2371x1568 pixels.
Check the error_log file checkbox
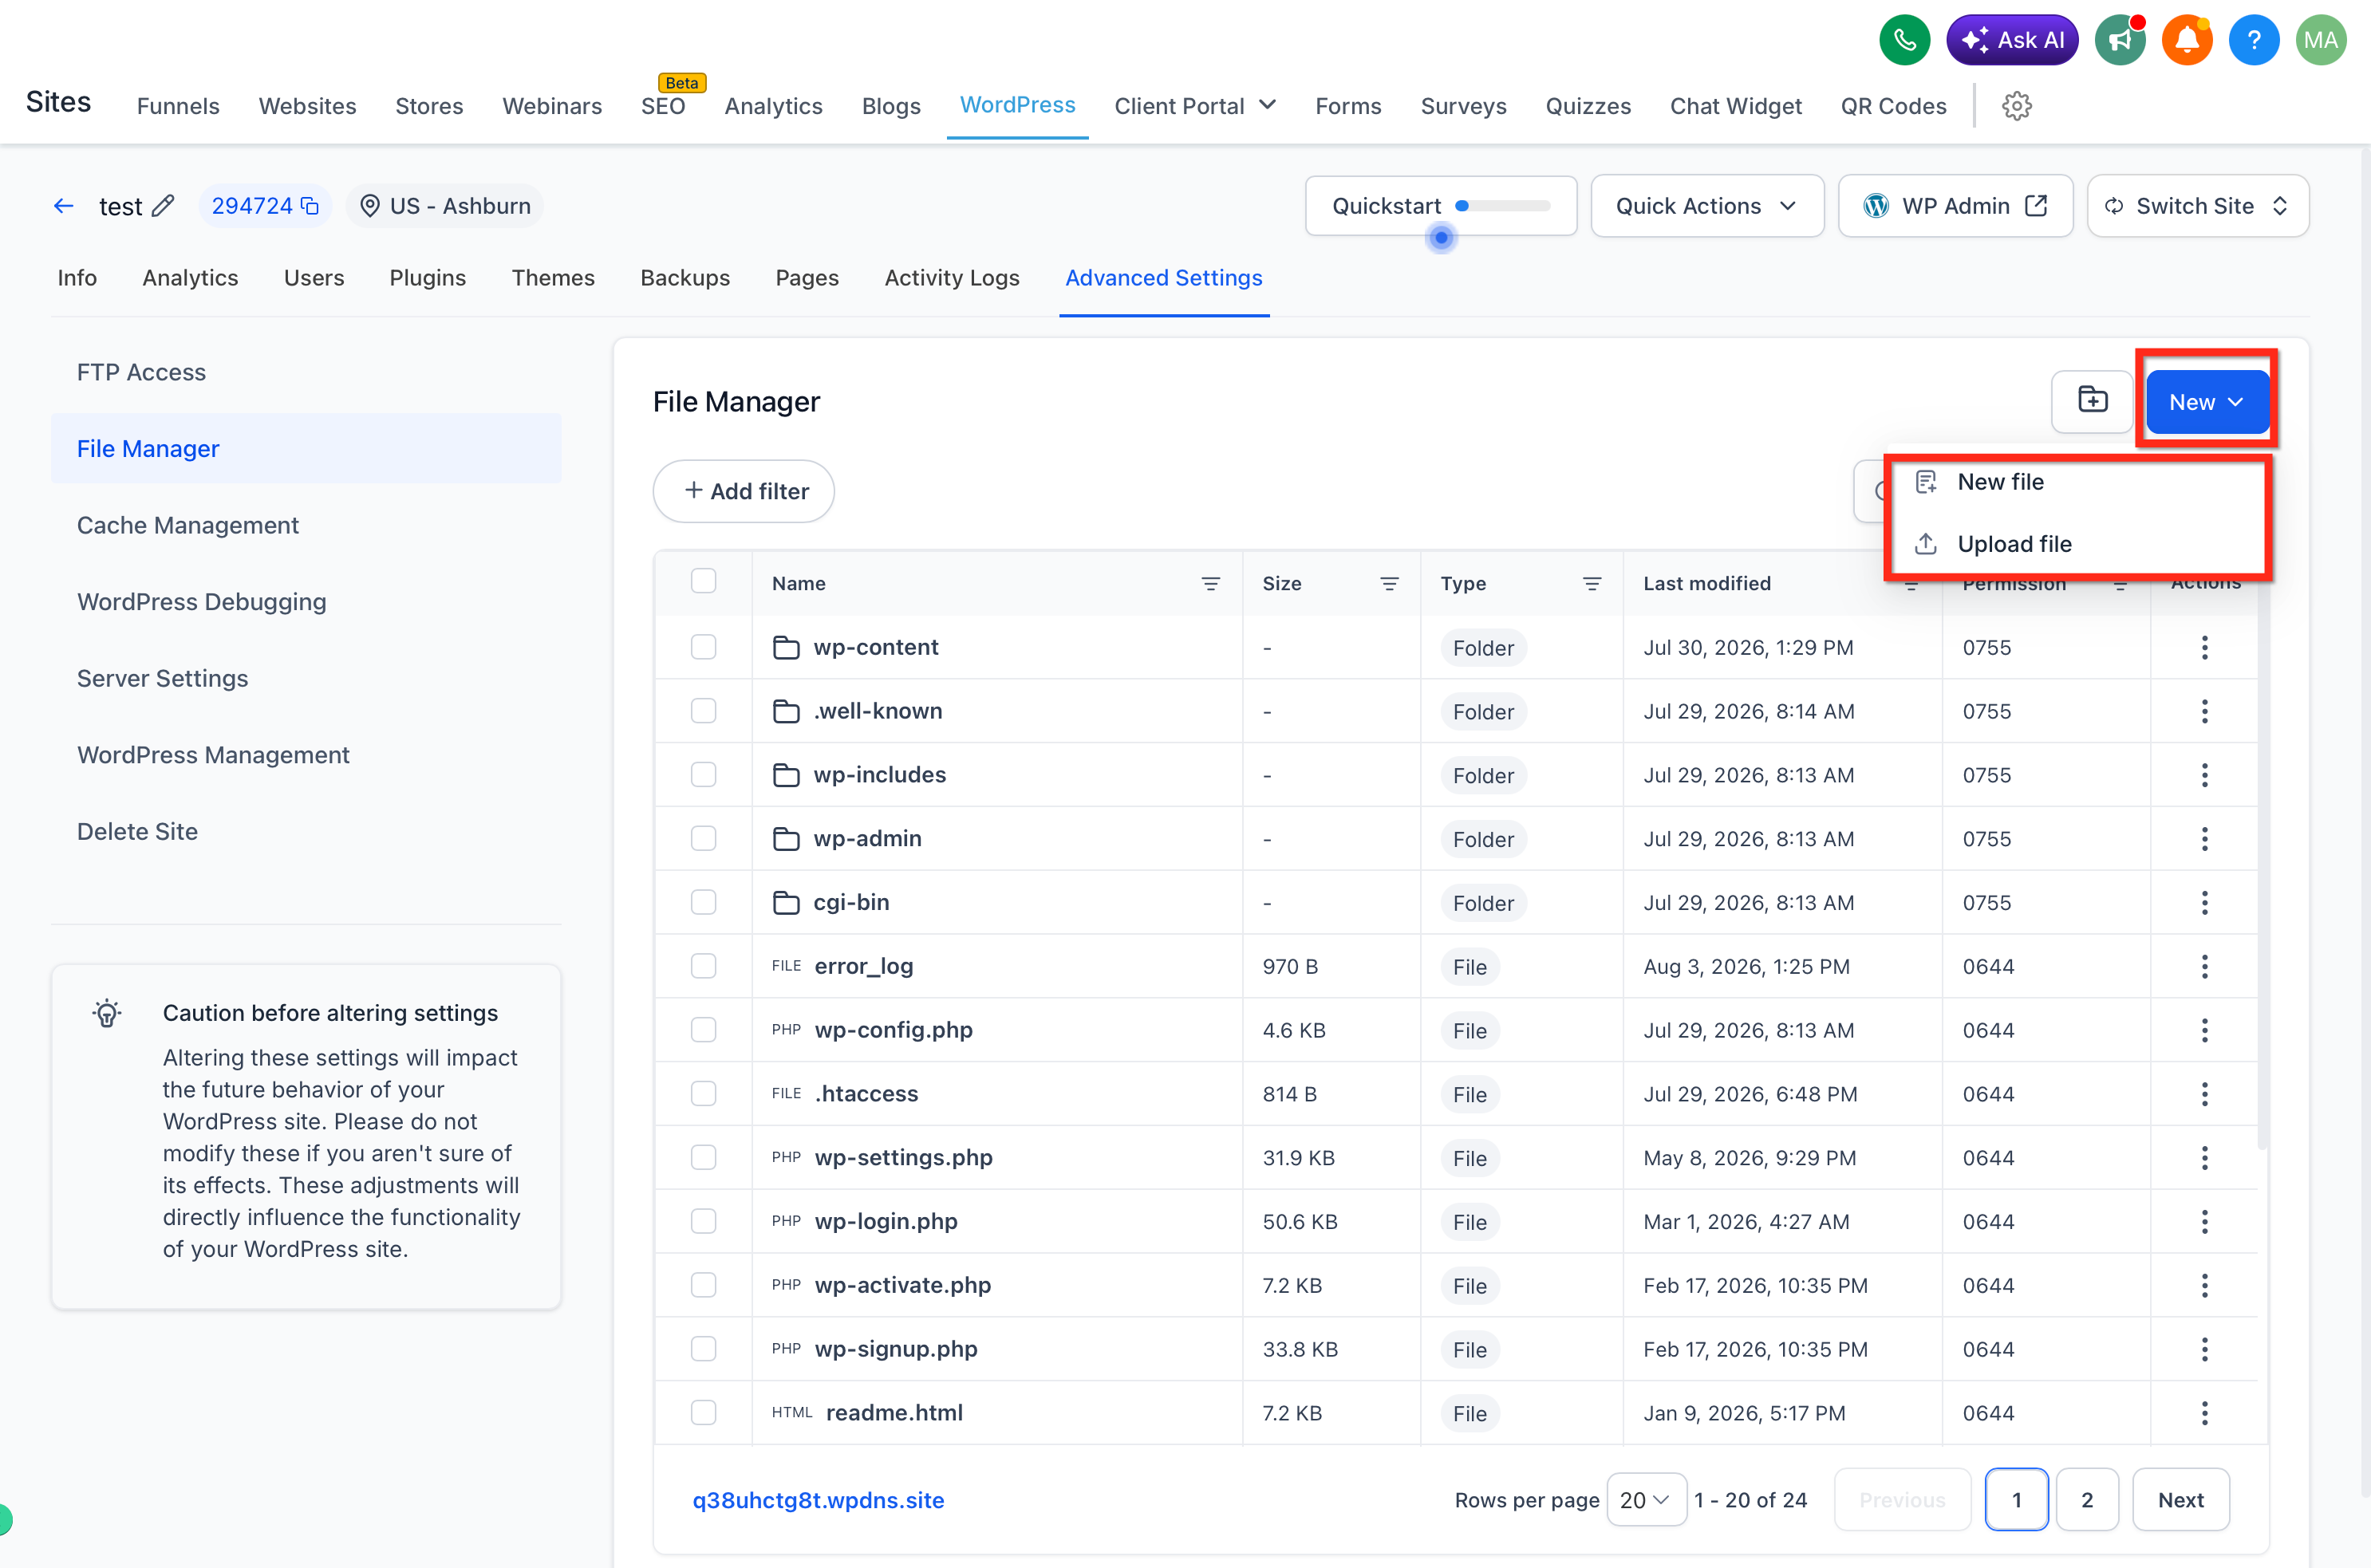[x=703, y=966]
